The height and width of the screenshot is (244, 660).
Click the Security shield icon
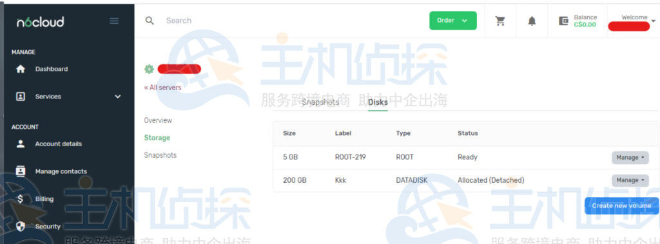pos(20,227)
